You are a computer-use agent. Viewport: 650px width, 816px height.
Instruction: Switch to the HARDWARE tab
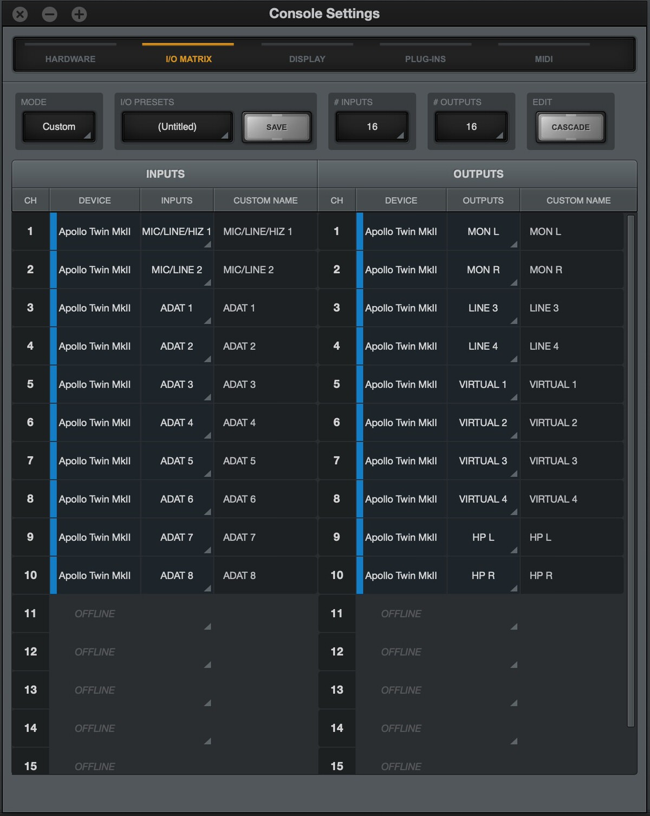(70, 59)
